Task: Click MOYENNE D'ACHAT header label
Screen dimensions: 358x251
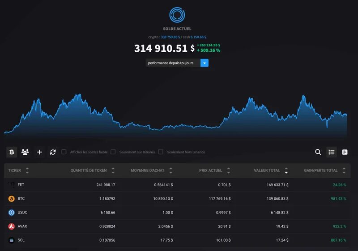Action: (x=148, y=170)
